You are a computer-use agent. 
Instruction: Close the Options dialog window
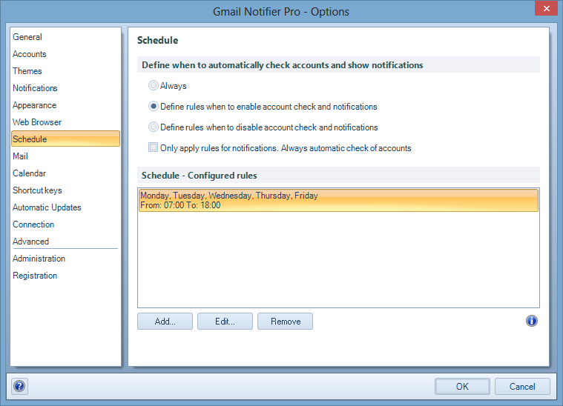click(545, 9)
